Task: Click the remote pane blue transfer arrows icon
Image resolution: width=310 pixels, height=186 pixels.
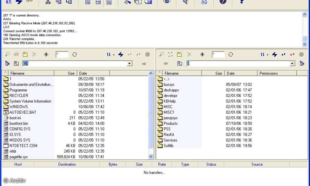Action: (263, 55)
